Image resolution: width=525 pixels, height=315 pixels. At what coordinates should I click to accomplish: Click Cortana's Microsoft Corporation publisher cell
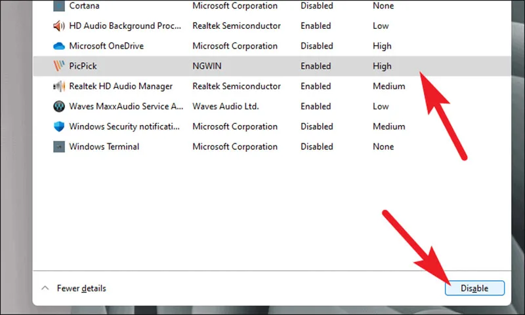pos(235,6)
